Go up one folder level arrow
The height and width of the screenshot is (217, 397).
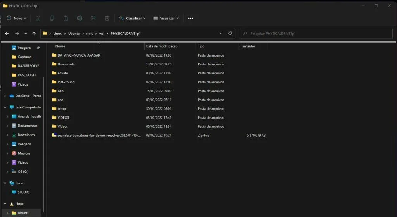point(34,33)
